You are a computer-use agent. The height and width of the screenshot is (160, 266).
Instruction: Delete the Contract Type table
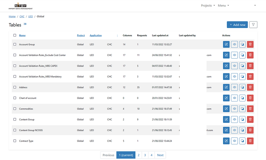[250, 141]
